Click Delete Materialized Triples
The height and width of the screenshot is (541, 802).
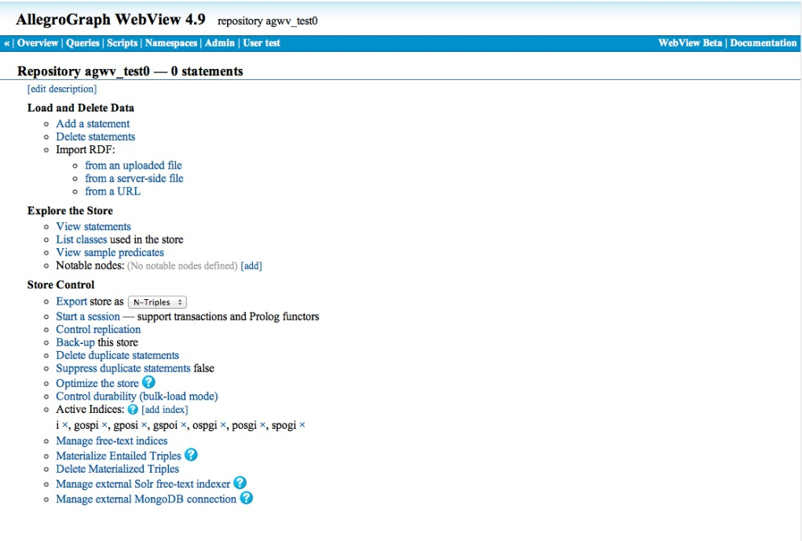click(x=117, y=469)
